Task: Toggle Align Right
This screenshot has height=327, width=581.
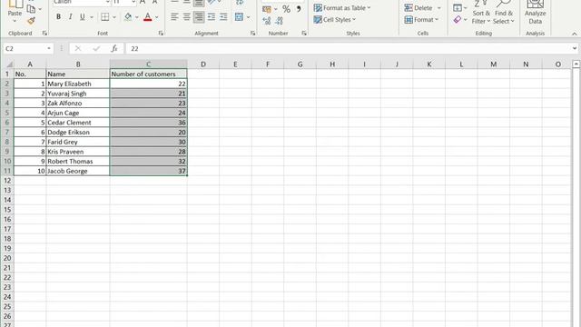Action: click(x=199, y=17)
